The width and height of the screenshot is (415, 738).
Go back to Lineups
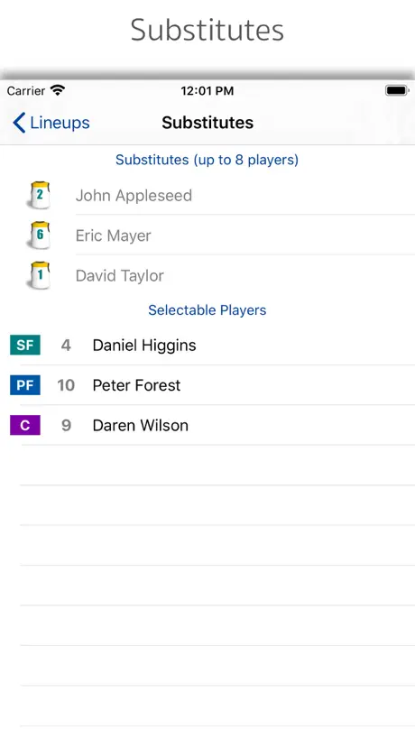51,123
